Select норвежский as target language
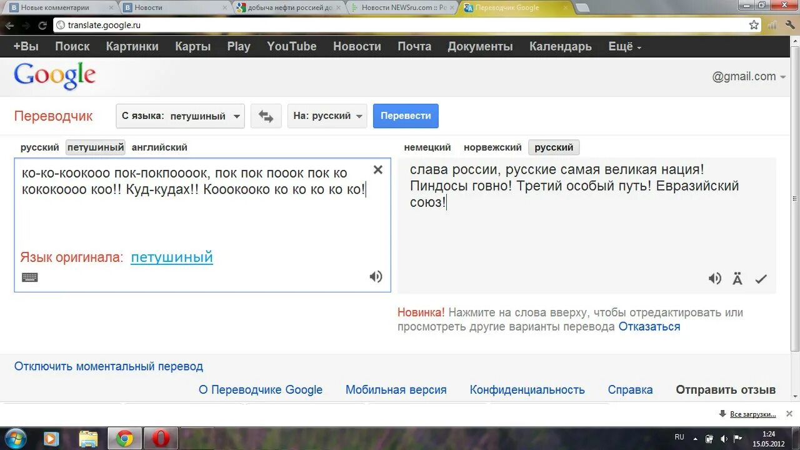Screen dimensions: 800x450 pyautogui.click(x=492, y=147)
